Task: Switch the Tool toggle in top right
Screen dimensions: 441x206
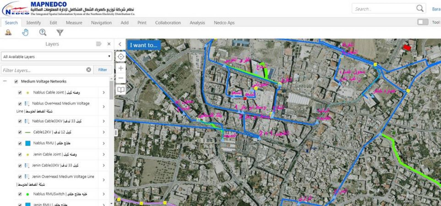Action: click(423, 22)
